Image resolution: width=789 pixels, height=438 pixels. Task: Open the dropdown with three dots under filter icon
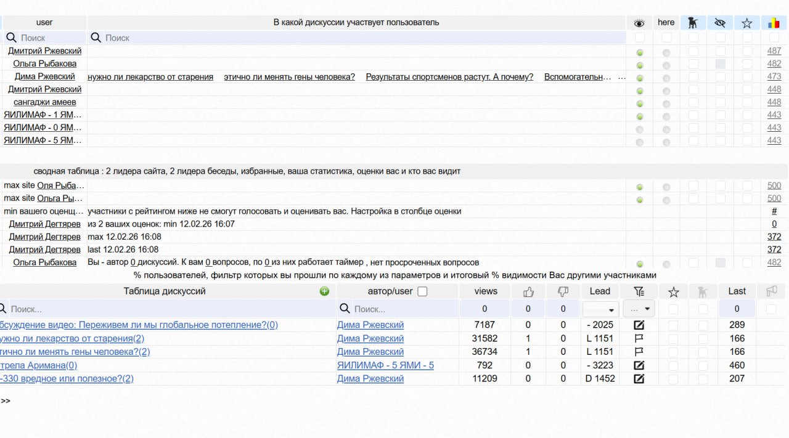point(639,309)
